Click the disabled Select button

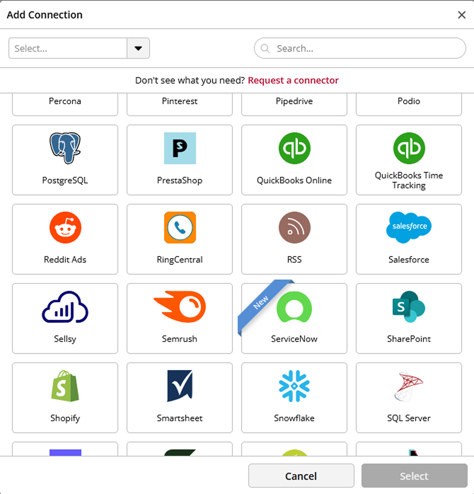coord(414,476)
